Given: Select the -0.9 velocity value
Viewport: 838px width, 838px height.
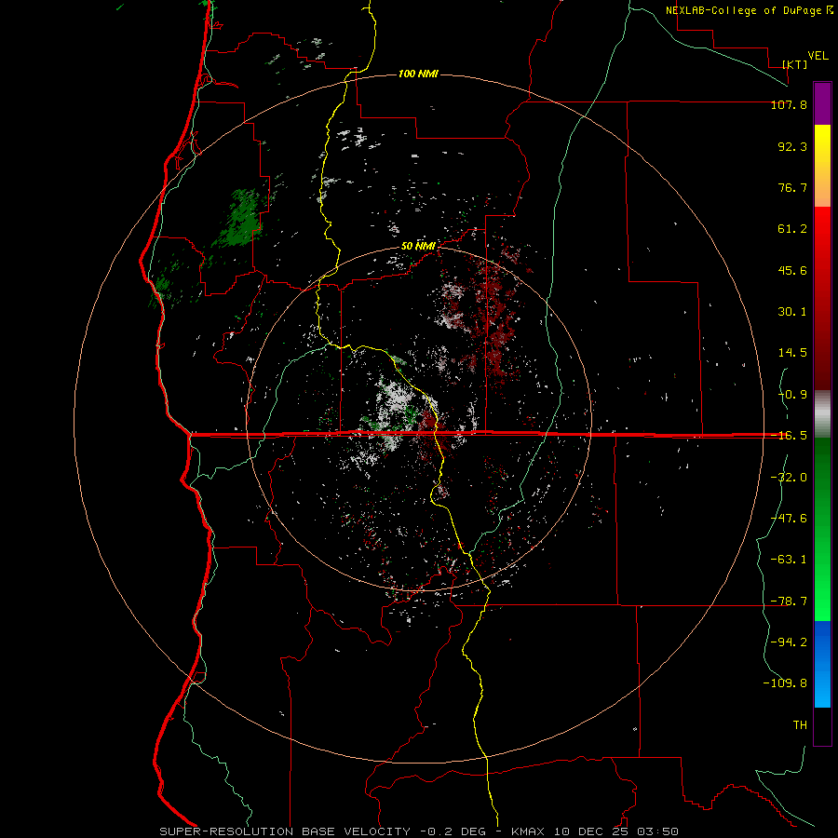Looking at the screenshot, I should click(792, 395).
